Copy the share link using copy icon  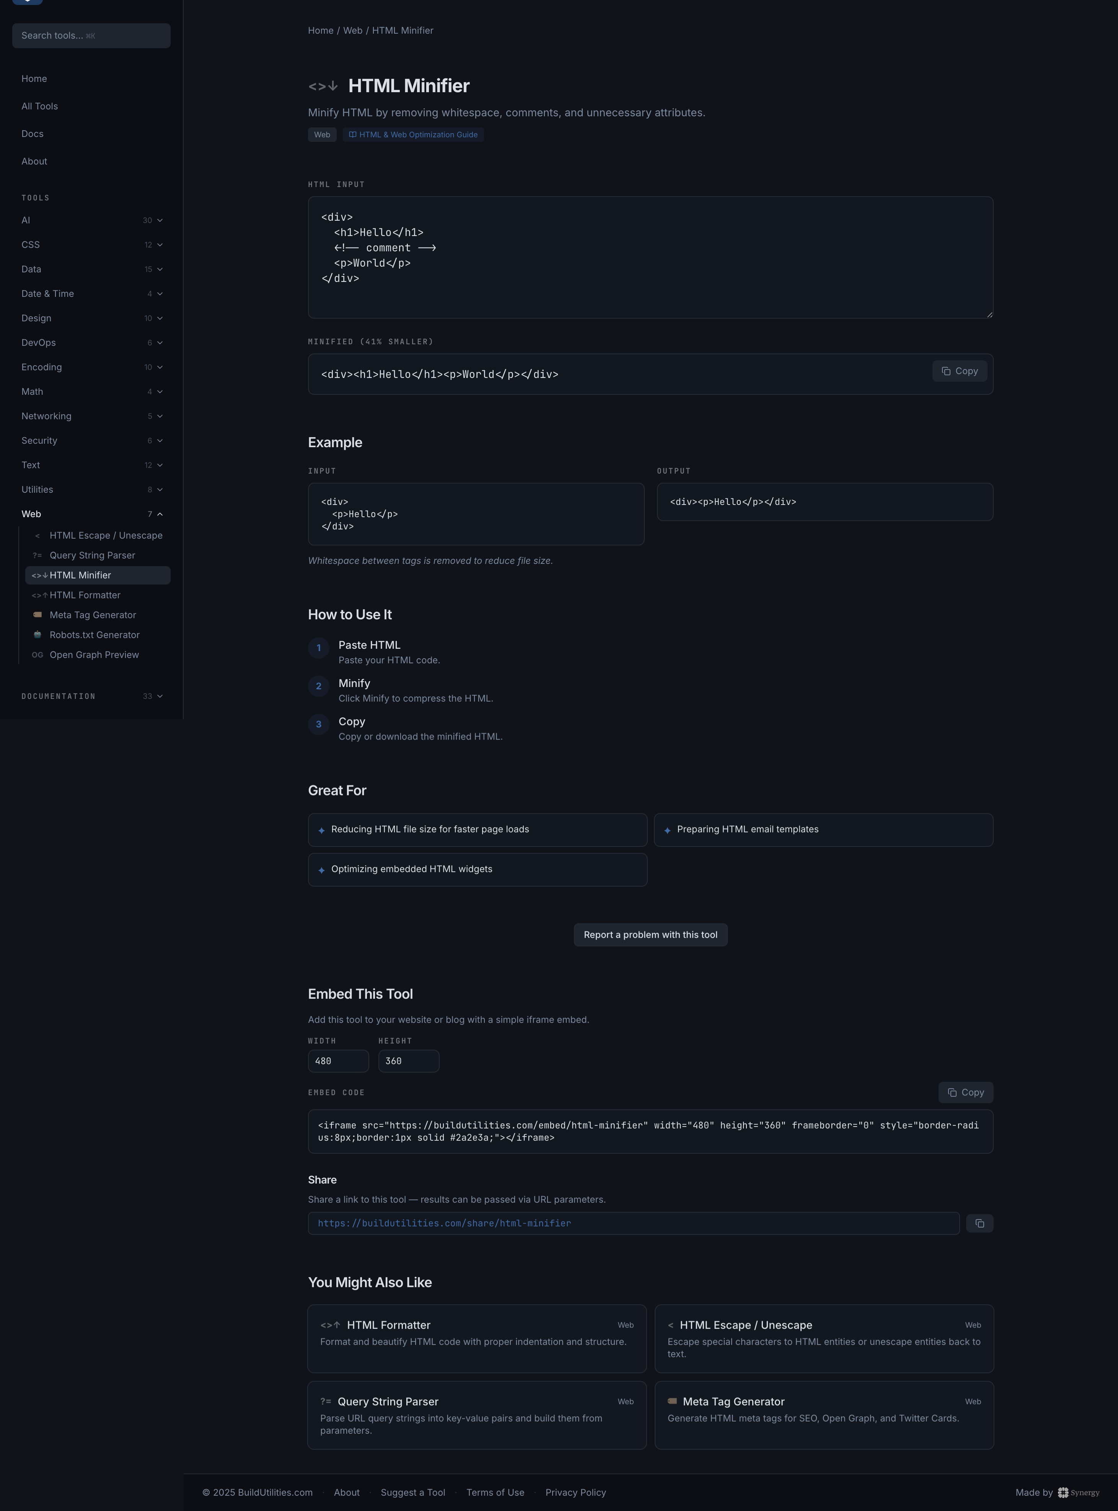click(x=979, y=1223)
